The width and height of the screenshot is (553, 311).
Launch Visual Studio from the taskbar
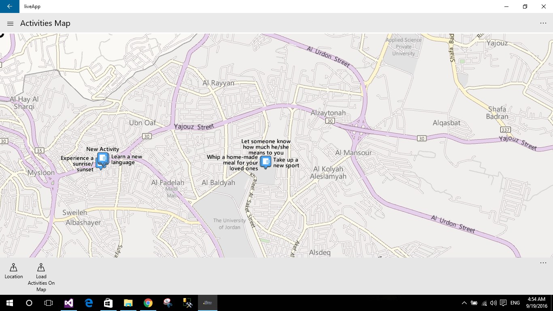68,303
